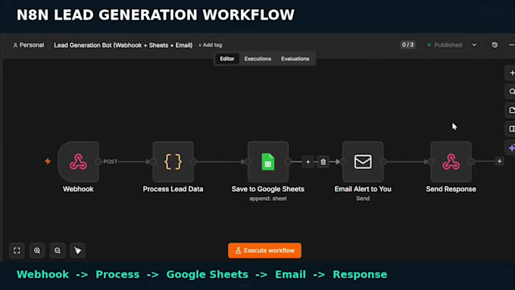
Task: Open the Personal project link
Action: click(x=29, y=45)
